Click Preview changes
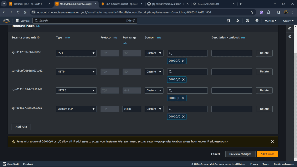 point(240,154)
